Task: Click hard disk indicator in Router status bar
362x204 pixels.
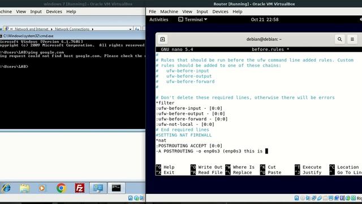Action: pos(296,198)
